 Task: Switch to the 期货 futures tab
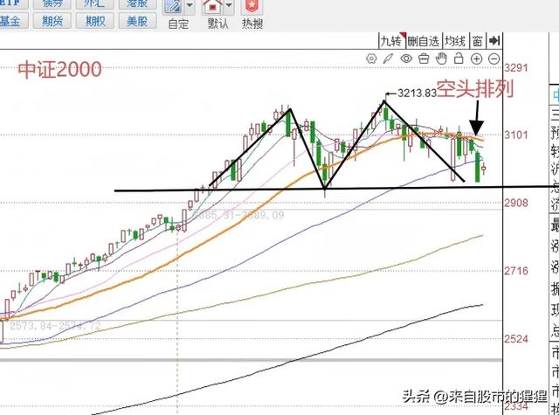click(52, 21)
